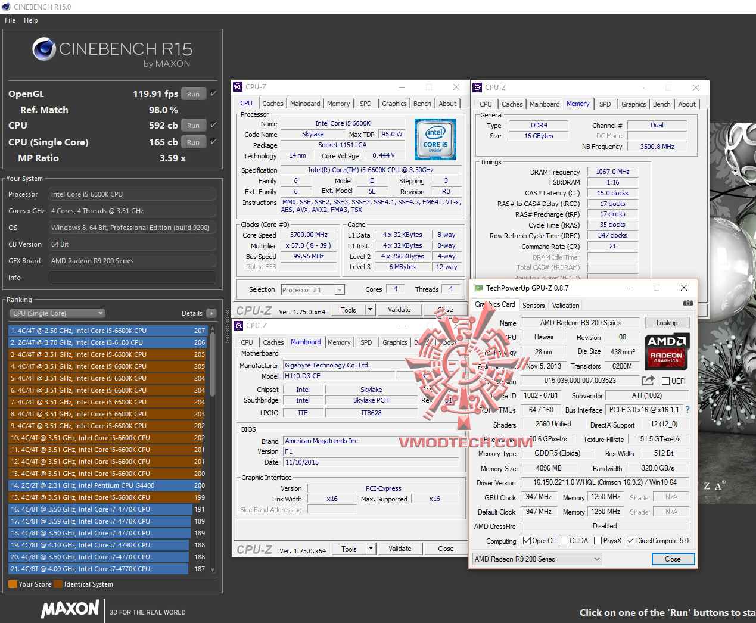Toggle the CPU test checkbox

213,124
